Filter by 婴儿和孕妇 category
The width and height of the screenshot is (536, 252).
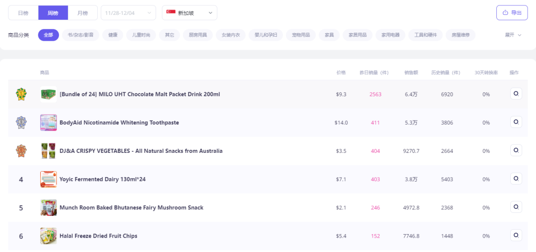[266, 35]
